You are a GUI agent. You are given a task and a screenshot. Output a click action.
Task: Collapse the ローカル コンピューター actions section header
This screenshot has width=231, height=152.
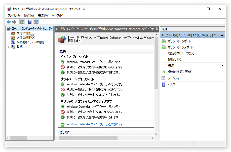coord(222,35)
